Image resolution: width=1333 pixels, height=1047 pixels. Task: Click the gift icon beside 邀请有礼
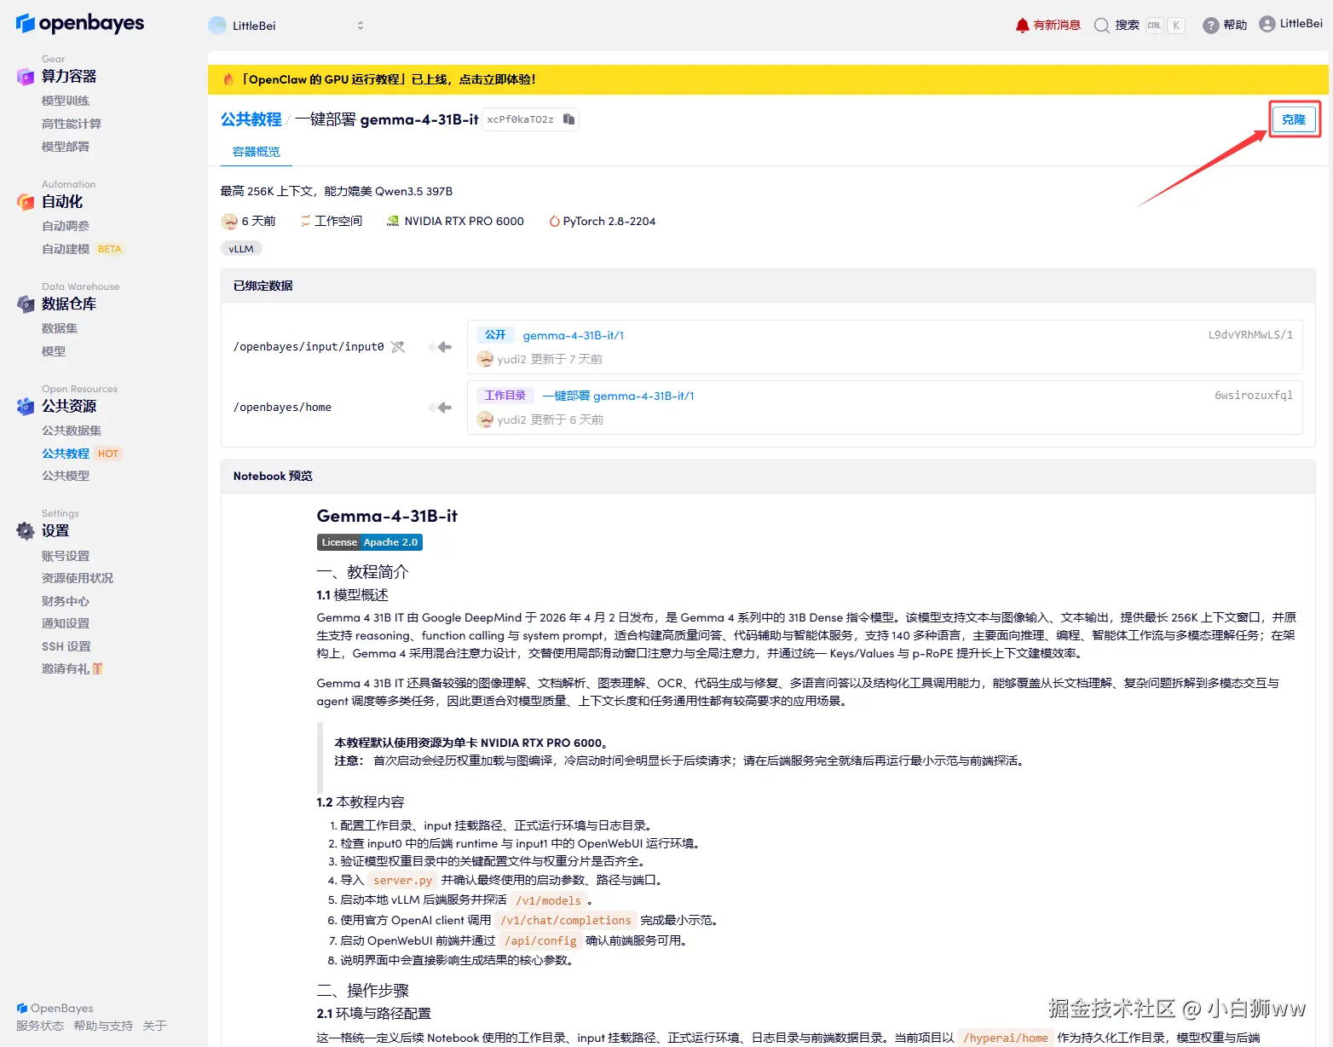tap(97, 668)
